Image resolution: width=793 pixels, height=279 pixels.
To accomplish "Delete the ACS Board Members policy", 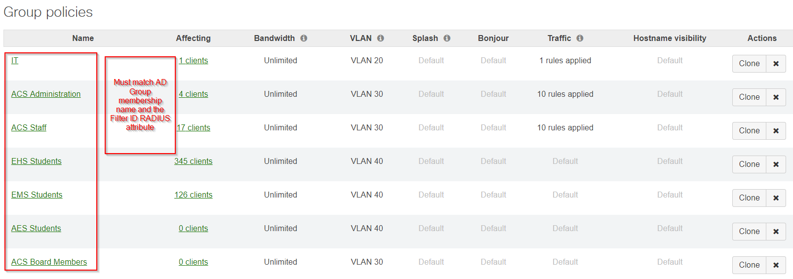I will 776,265.
